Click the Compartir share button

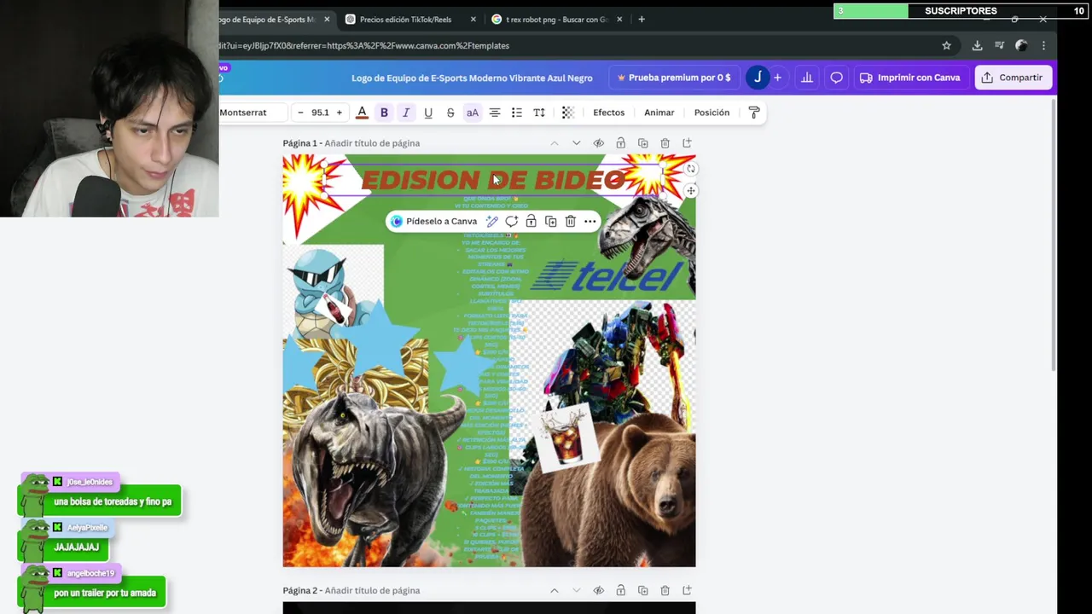1013,78
